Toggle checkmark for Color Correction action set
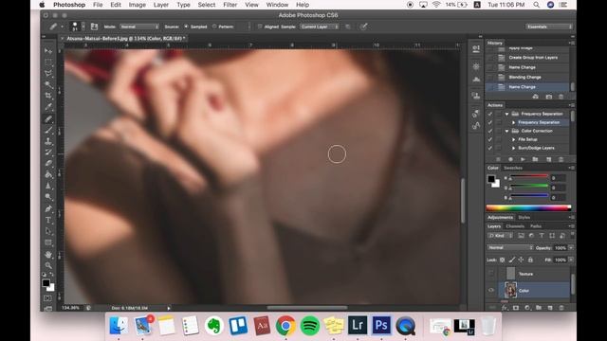Viewport: 607px width, 341px height. pyautogui.click(x=489, y=131)
